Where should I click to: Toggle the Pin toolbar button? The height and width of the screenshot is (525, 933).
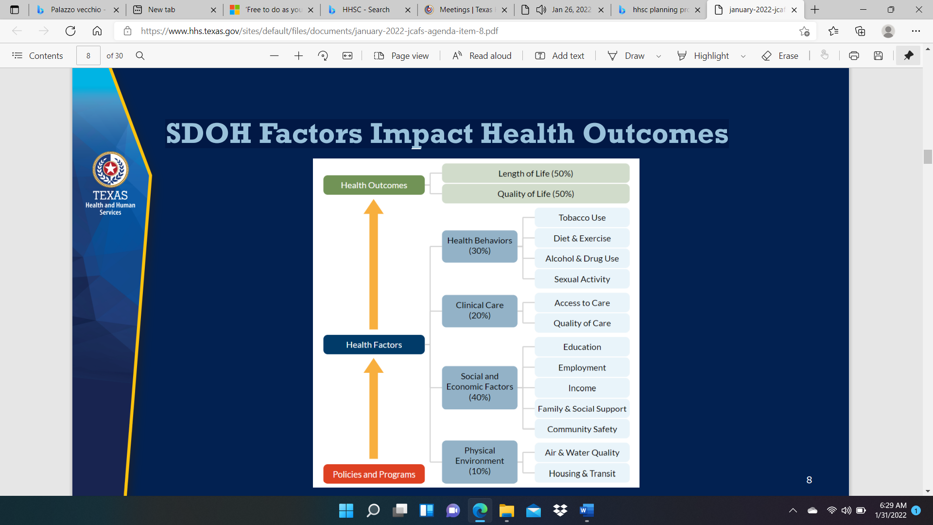pos(908,56)
